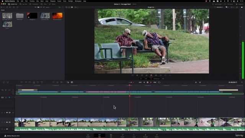Viewport: 245px width, 138px height.
Task: Select the Lens Correction tool
Action: tap(161, 75)
